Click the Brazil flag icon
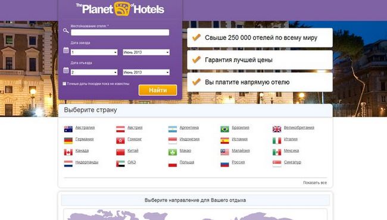Image resolution: width=387 pixels, height=220 pixels. (x=224, y=129)
